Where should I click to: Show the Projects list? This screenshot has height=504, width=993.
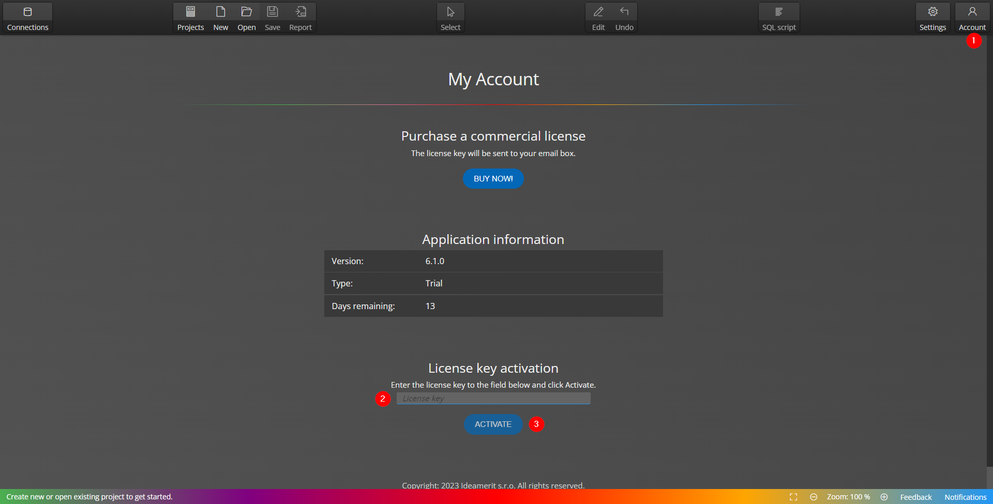[x=190, y=17]
